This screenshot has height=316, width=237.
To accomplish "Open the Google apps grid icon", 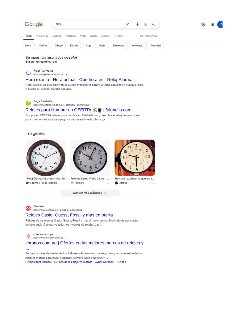I will pos(212,24).
